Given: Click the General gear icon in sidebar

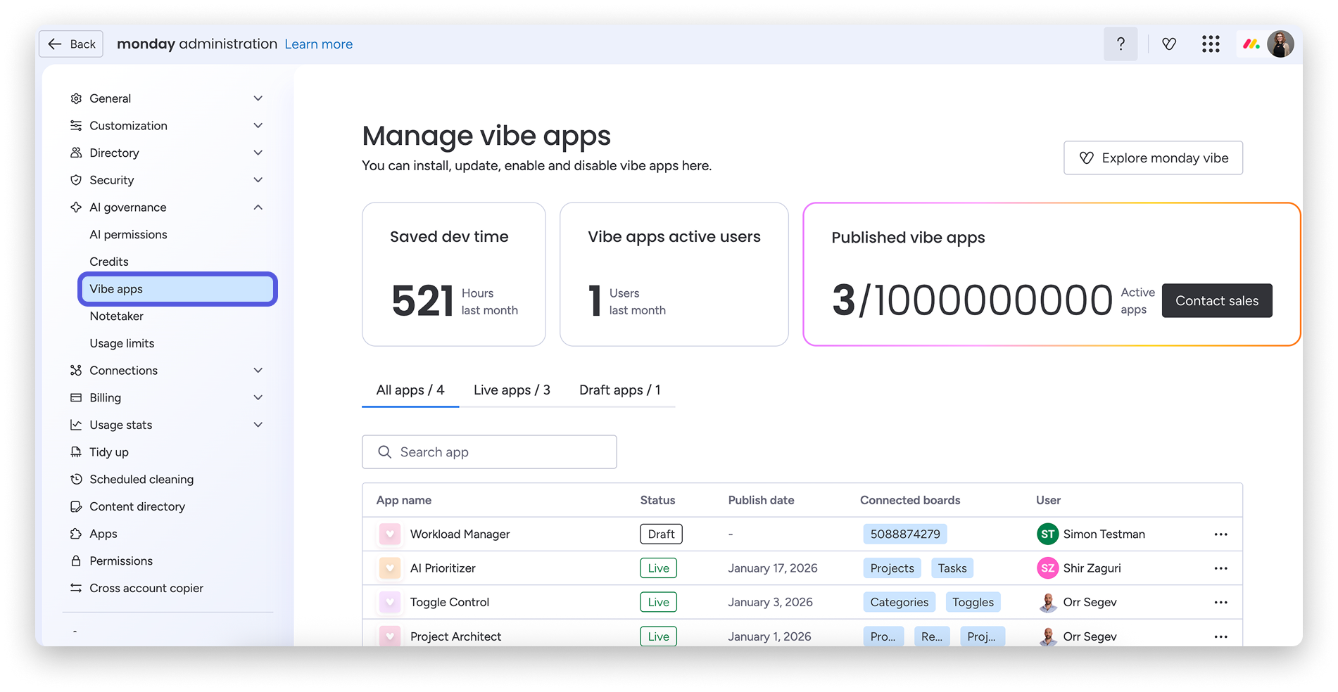Looking at the screenshot, I should [76, 98].
